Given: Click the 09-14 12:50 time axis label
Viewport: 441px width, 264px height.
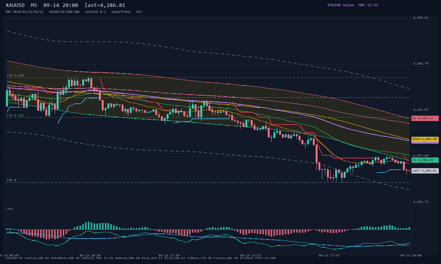Looking at the screenshot, I should pyautogui.click(x=169, y=256).
